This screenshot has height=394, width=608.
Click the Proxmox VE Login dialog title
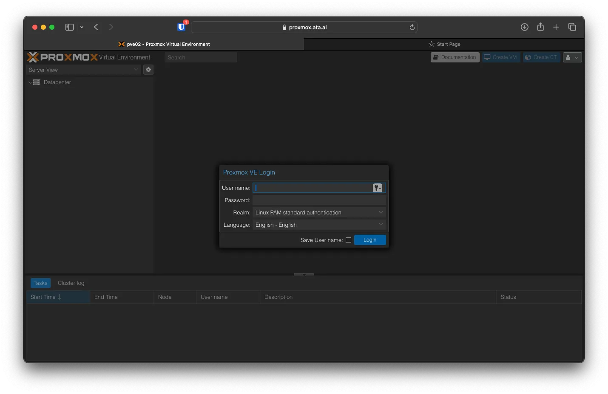[249, 172]
